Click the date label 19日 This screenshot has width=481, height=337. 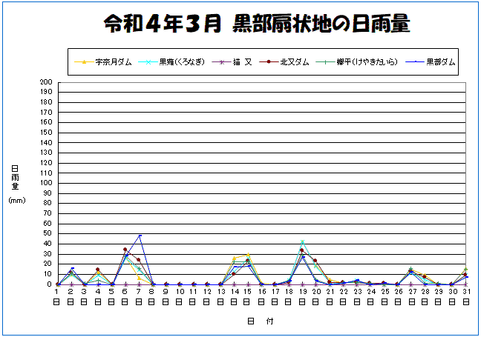pos(302,296)
